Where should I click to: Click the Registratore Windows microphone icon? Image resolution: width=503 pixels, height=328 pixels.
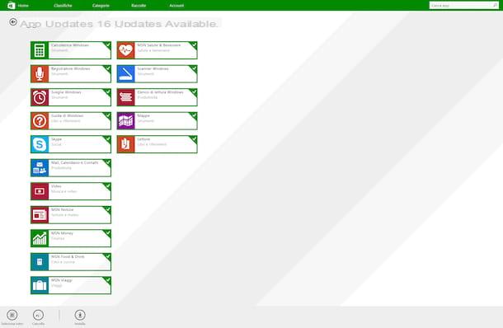40,73
